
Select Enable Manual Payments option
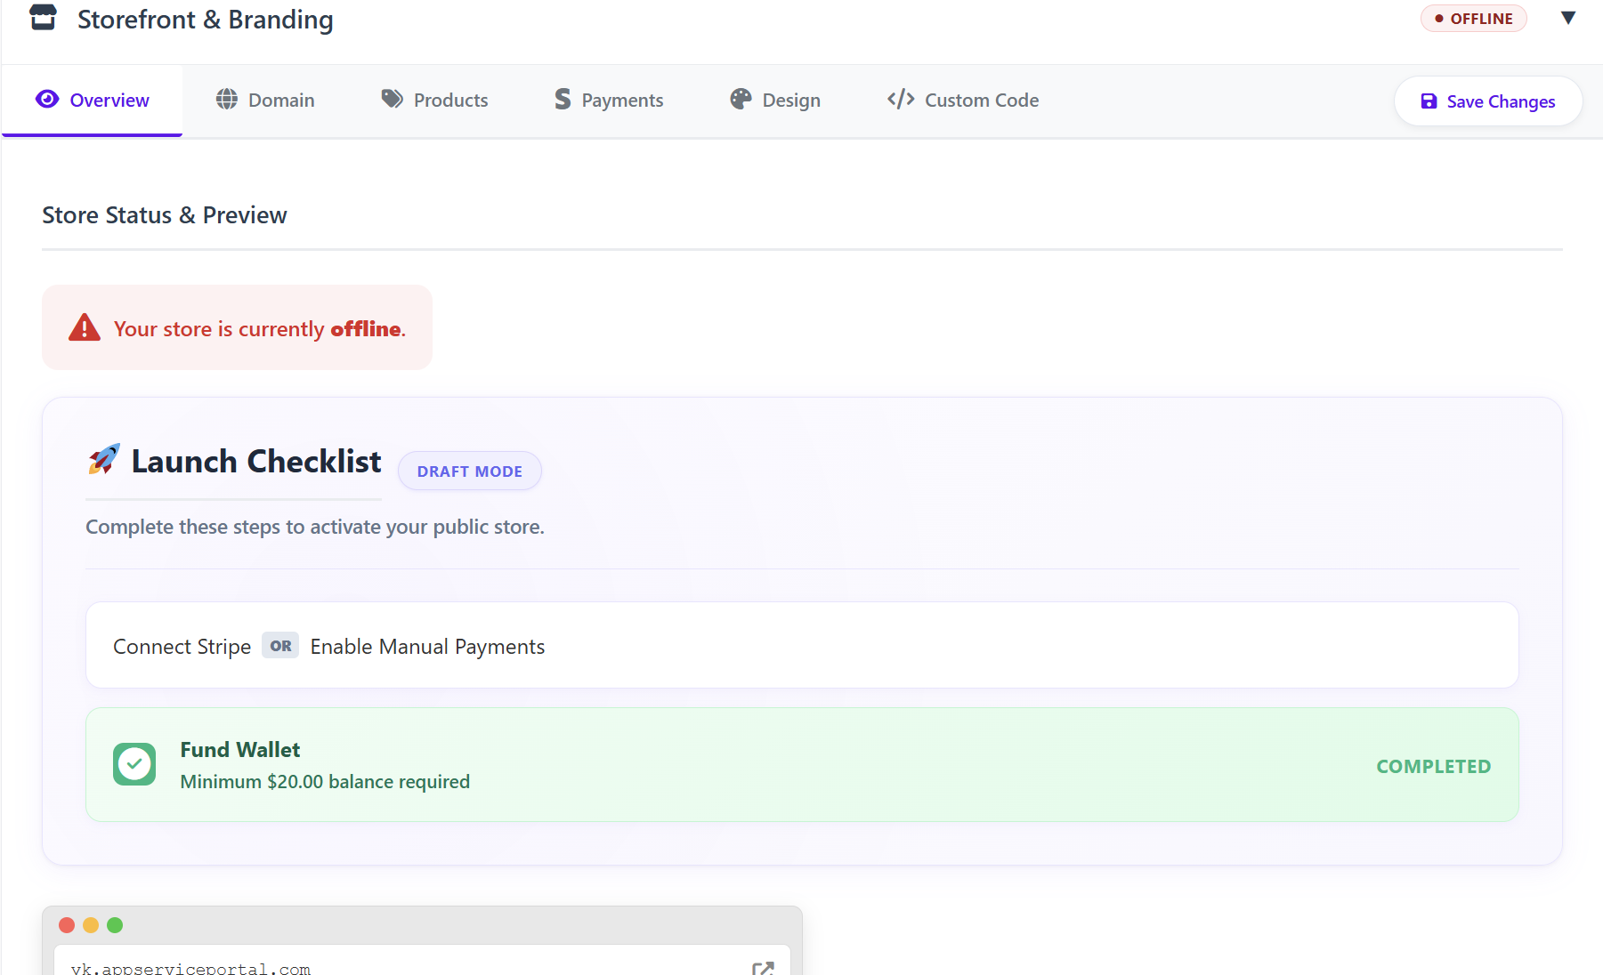427,647
